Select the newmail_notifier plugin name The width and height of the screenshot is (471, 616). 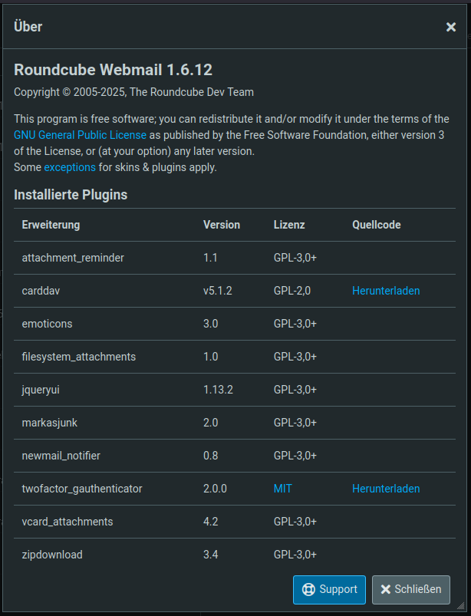[x=61, y=456]
